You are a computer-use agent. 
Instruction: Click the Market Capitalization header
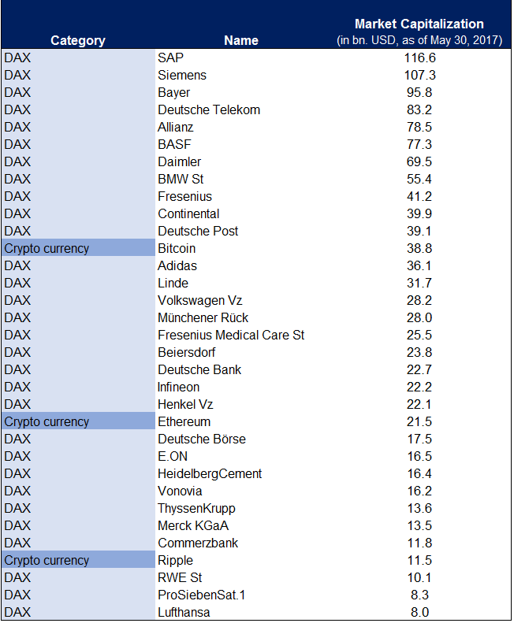click(419, 24)
